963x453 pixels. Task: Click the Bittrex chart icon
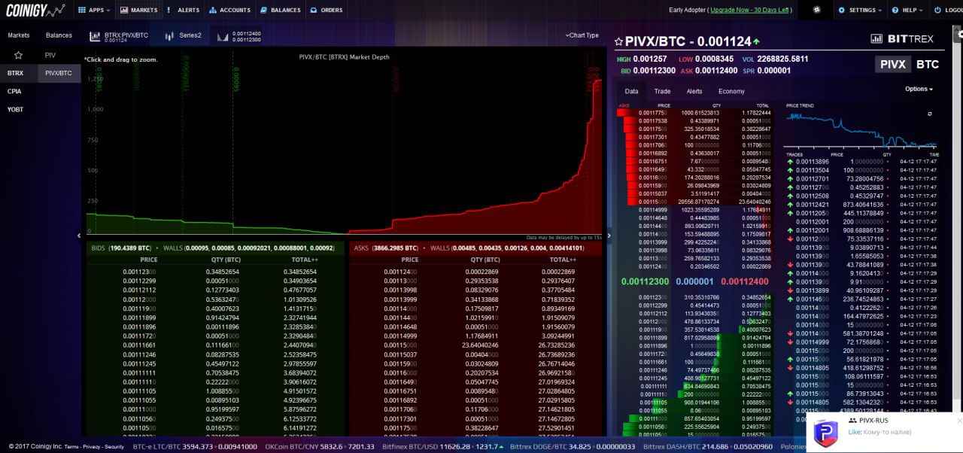click(876, 38)
